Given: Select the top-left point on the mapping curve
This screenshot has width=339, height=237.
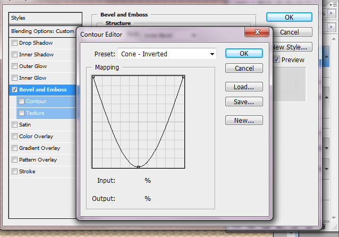Looking at the screenshot, I should (x=94, y=77).
